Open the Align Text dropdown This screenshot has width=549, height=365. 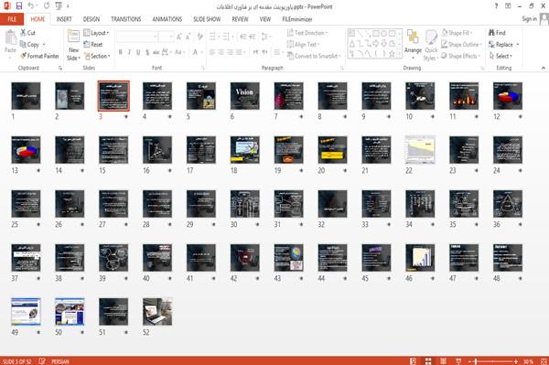click(303, 45)
